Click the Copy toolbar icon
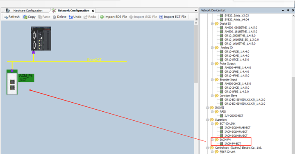The image size is (295, 154). click(x=25, y=17)
